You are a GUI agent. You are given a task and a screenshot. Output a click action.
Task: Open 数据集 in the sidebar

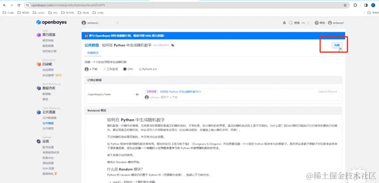click(x=46, y=94)
